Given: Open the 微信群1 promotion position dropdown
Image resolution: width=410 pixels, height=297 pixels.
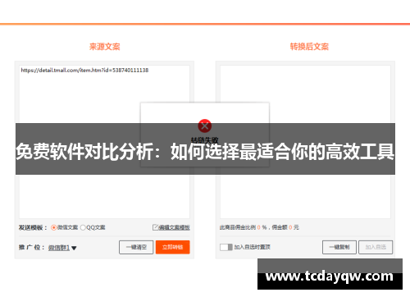Looking at the screenshot, I should click(x=62, y=248).
